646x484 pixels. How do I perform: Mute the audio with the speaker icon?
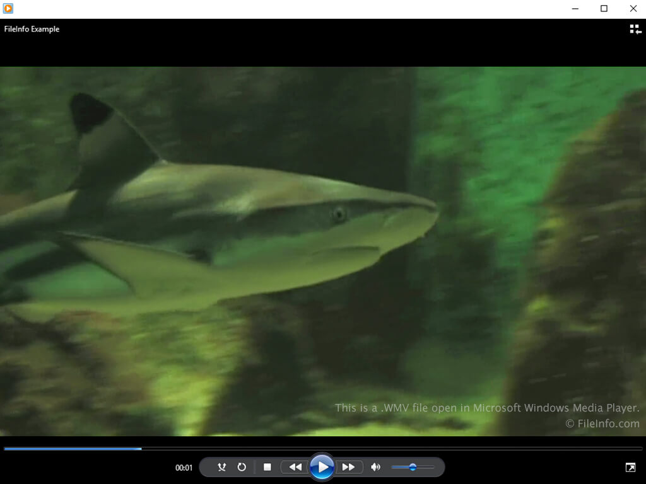pyautogui.click(x=375, y=467)
